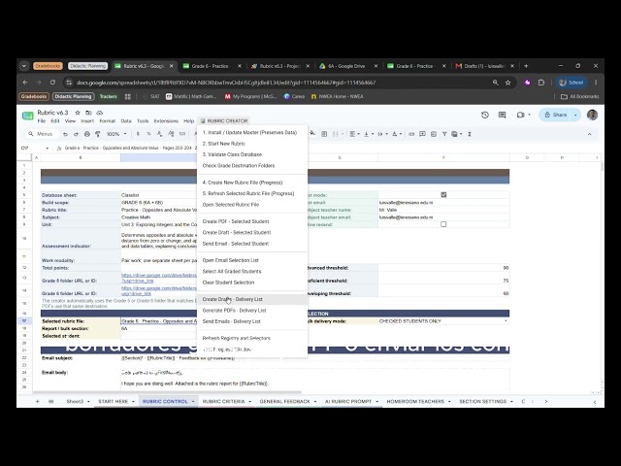Open the zoom 100% dropdown
The width and height of the screenshot is (621, 466).
(116, 134)
